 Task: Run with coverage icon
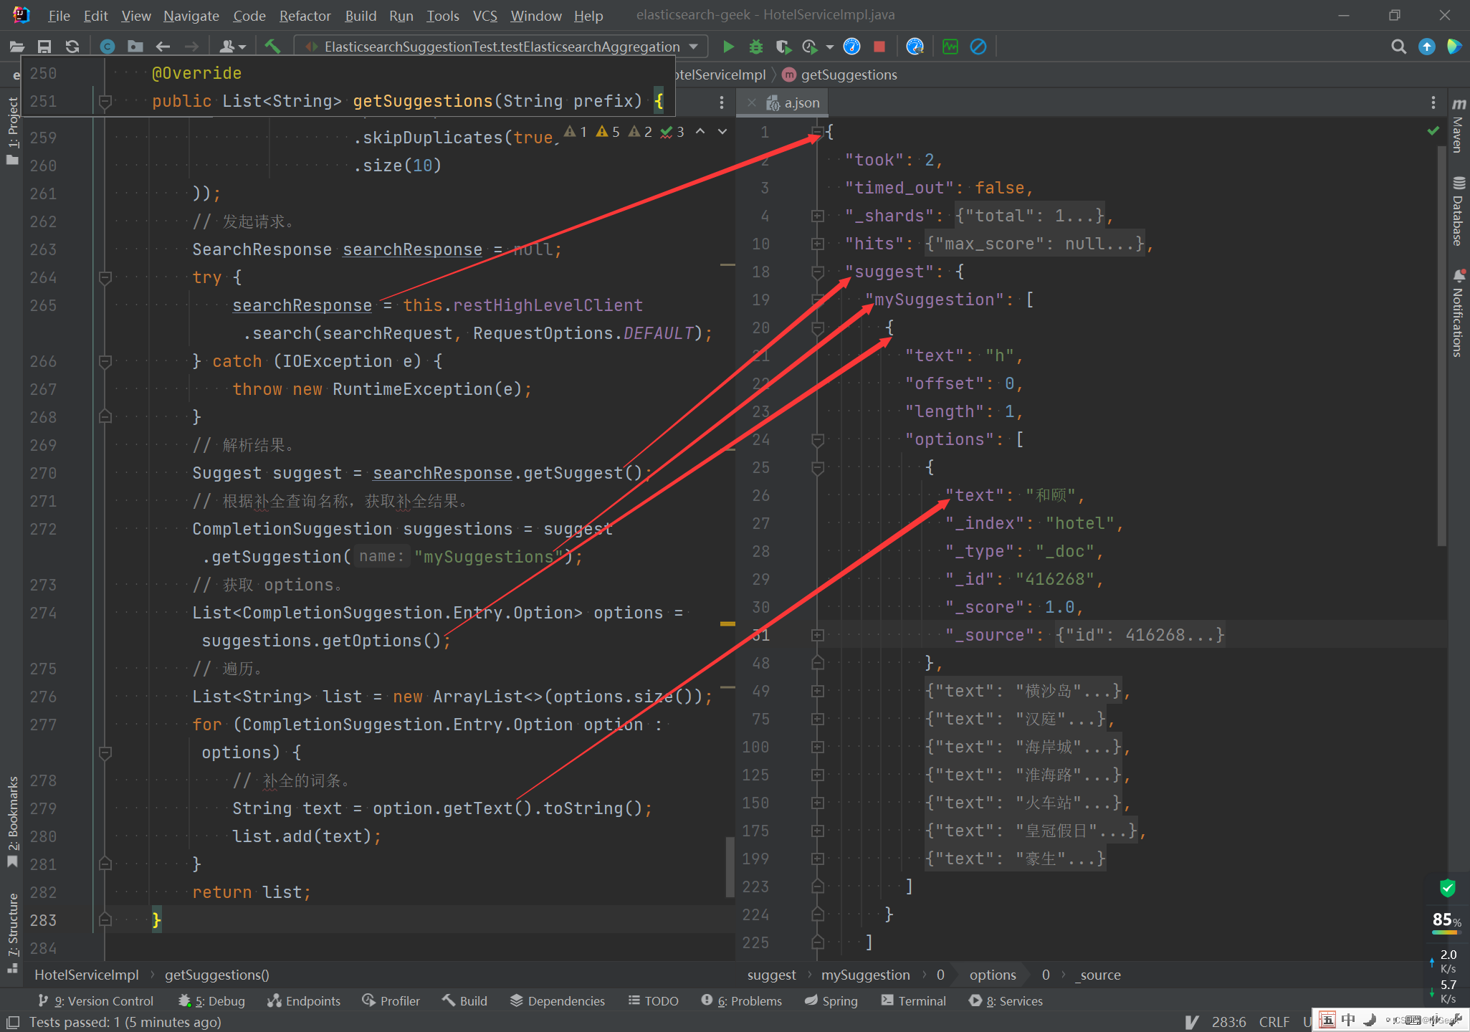coord(783,47)
